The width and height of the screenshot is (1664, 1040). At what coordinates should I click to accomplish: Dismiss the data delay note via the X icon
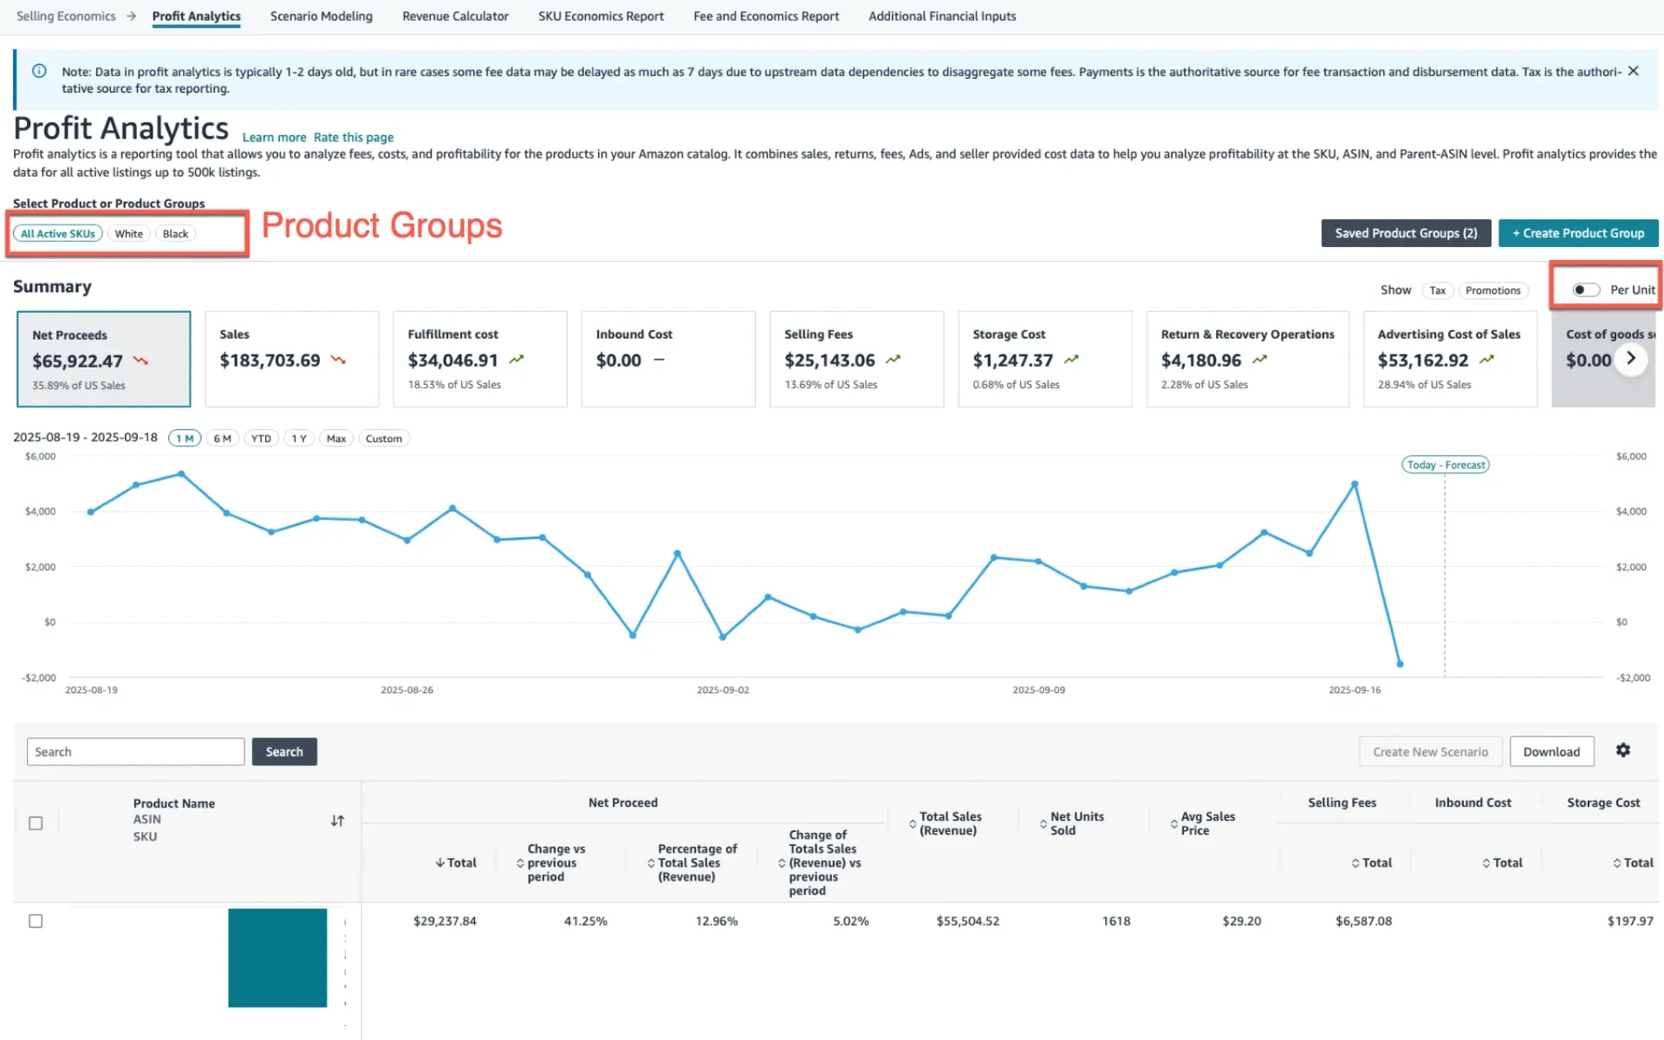tap(1633, 71)
